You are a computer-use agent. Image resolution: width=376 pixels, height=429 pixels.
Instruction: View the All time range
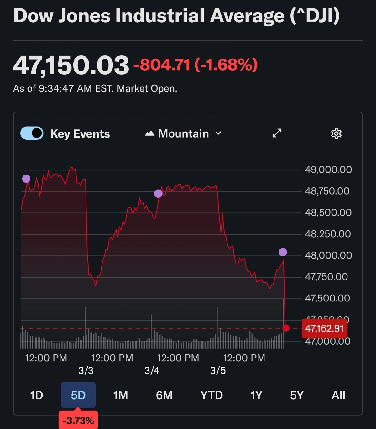click(338, 395)
